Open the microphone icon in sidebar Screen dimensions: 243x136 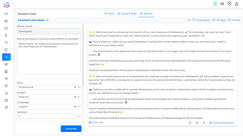click(6, 35)
